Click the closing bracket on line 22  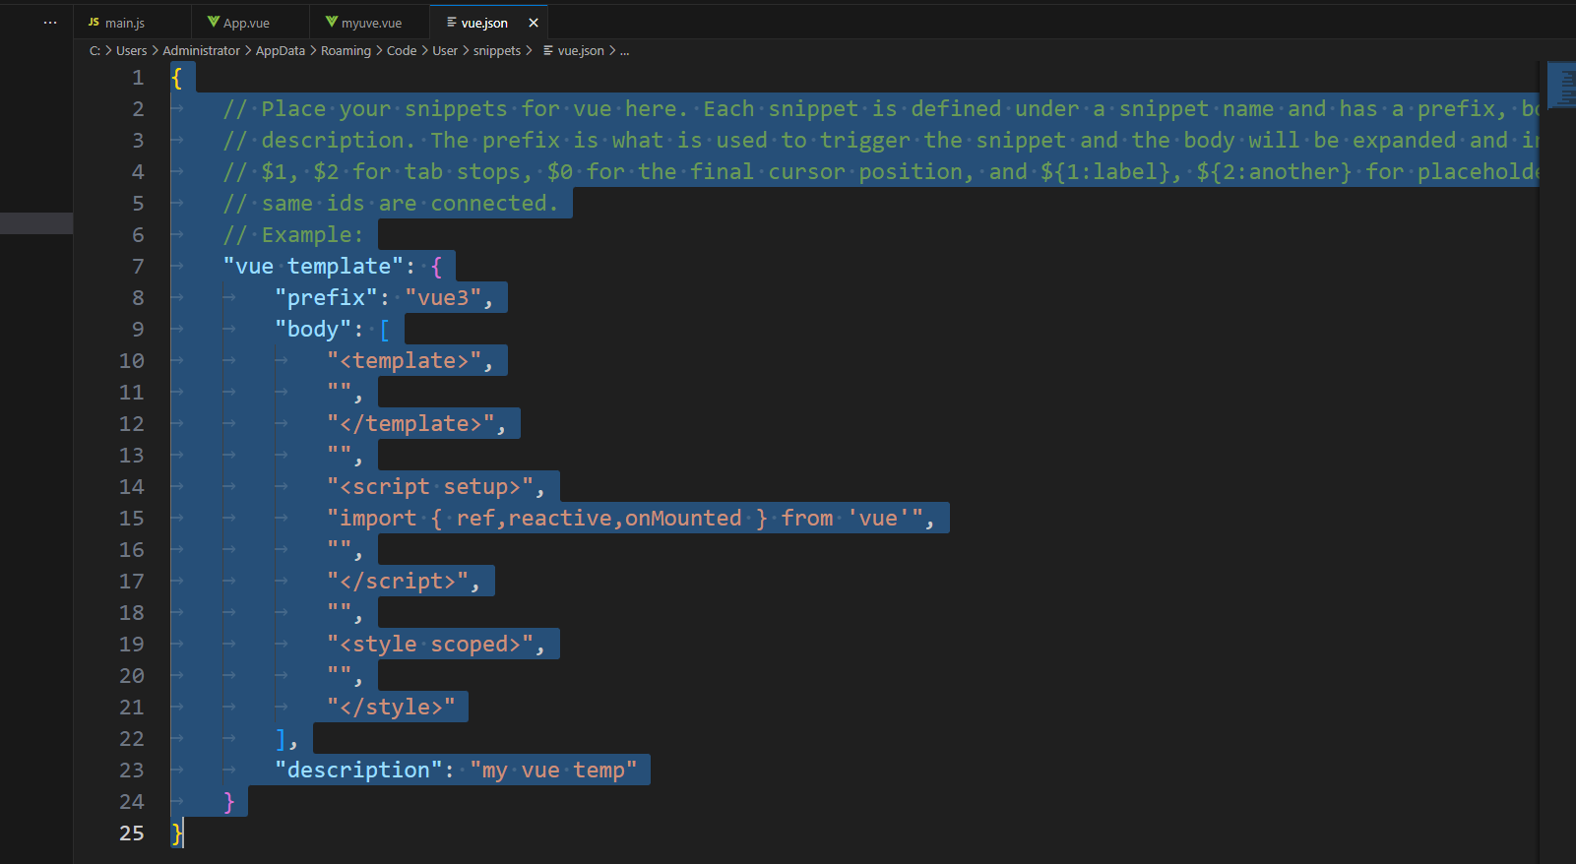pos(281,739)
